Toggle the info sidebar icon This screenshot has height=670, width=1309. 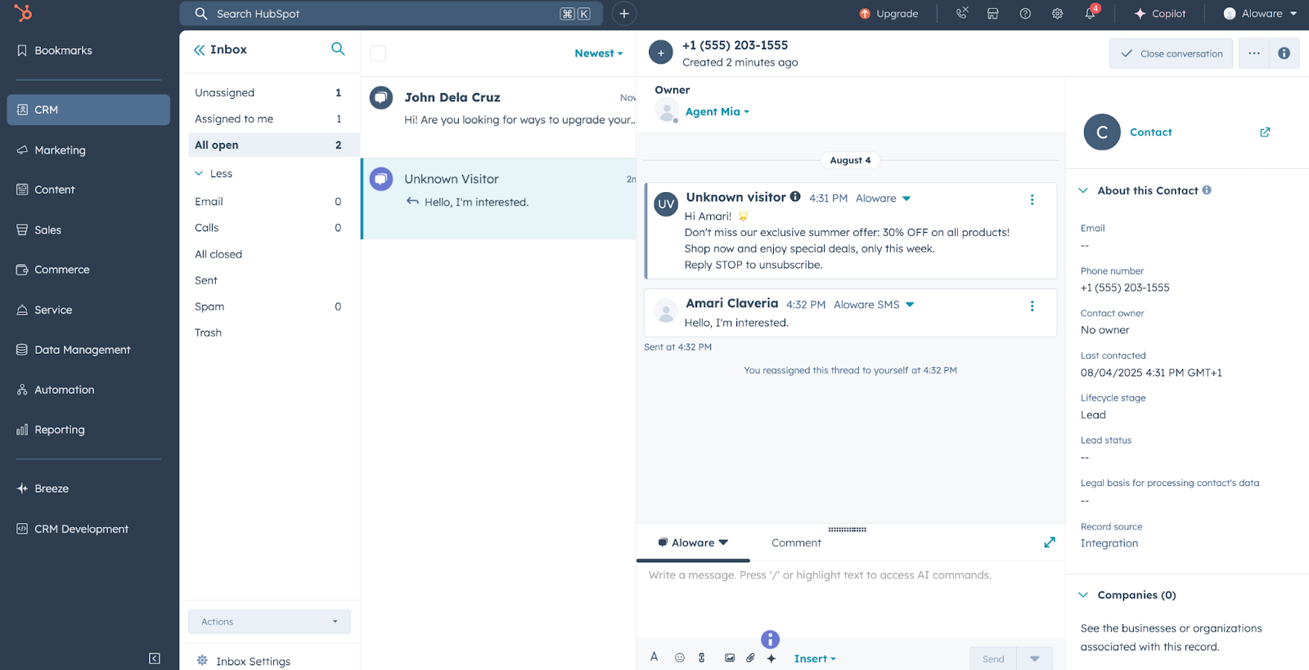[1284, 54]
